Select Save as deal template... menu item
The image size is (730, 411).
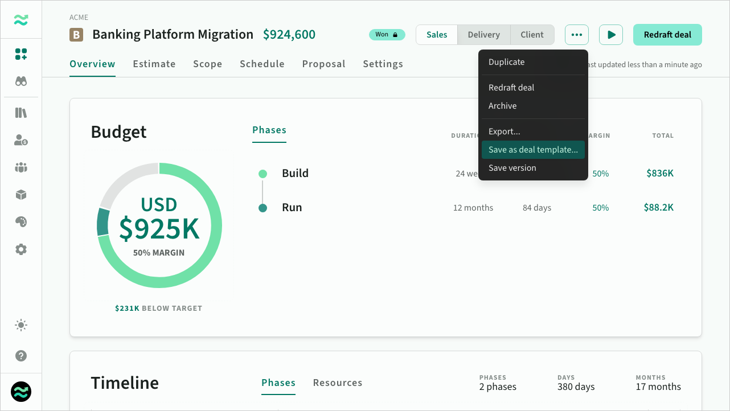pyautogui.click(x=533, y=150)
